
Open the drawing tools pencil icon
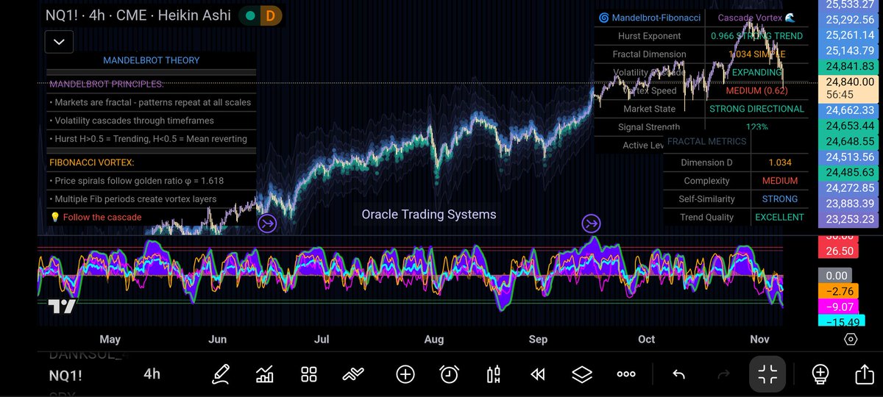click(x=220, y=374)
